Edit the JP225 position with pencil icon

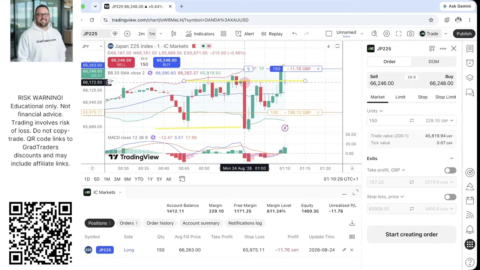[x=344, y=250]
